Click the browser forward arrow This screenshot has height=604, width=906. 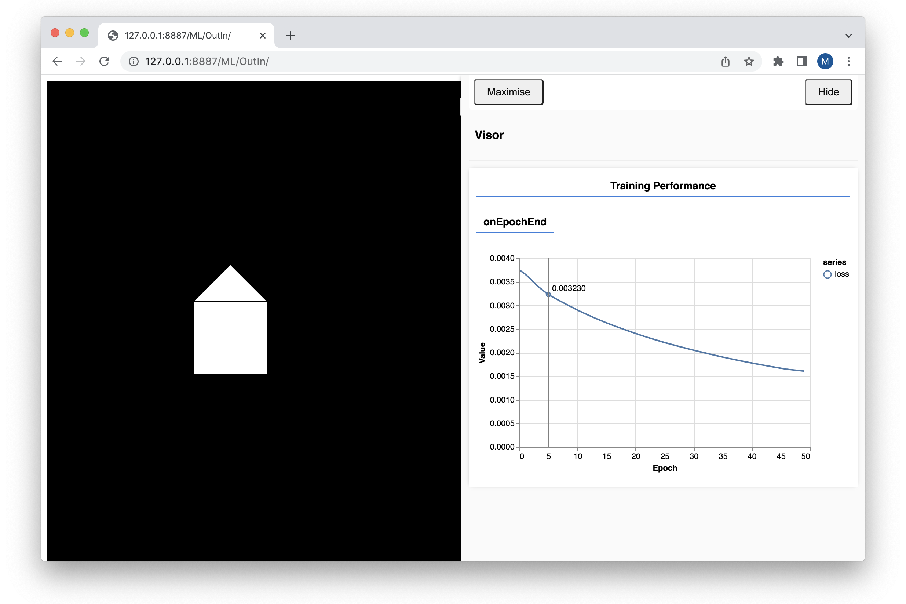point(80,61)
